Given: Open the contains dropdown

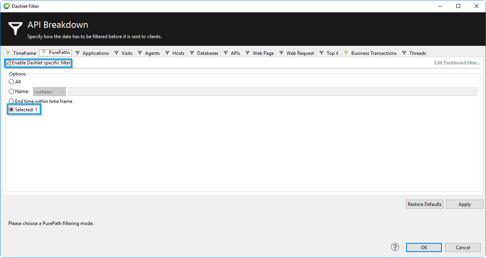Looking at the screenshot, I should 49,92.
